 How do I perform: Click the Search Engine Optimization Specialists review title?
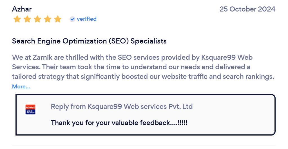pyautogui.click(x=89, y=41)
